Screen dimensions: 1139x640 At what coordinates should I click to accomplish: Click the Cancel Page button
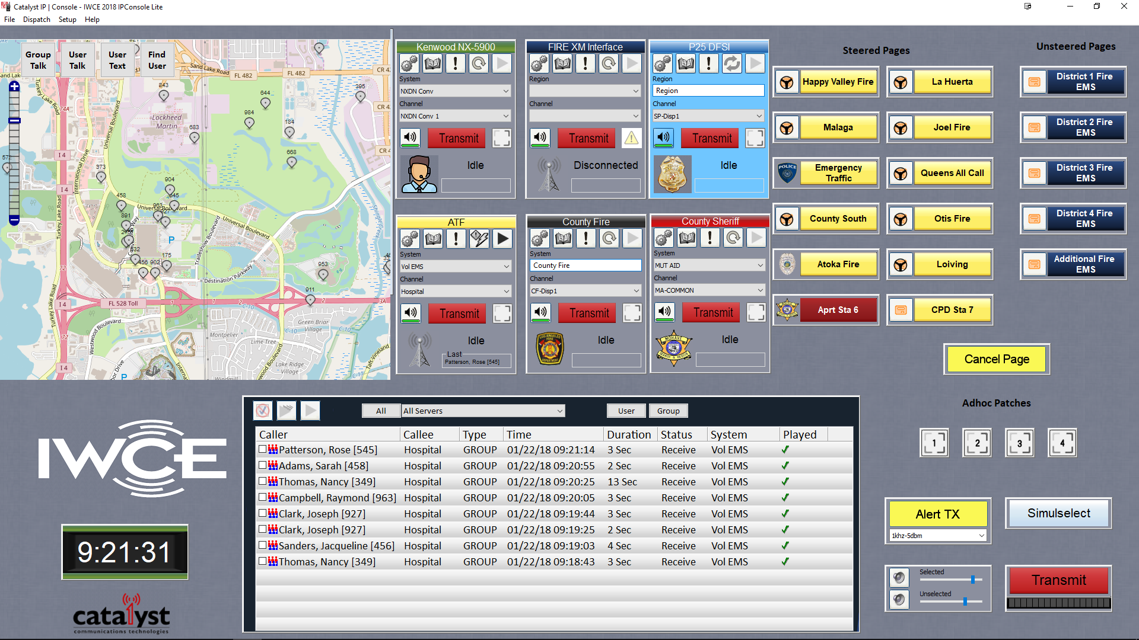click(996, 360)
